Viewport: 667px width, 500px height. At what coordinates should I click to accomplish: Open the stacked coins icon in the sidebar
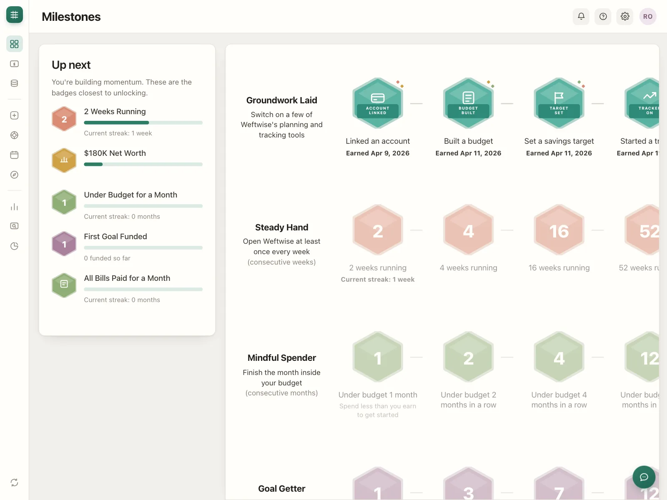pyautogui.click(x=14, y=83)
